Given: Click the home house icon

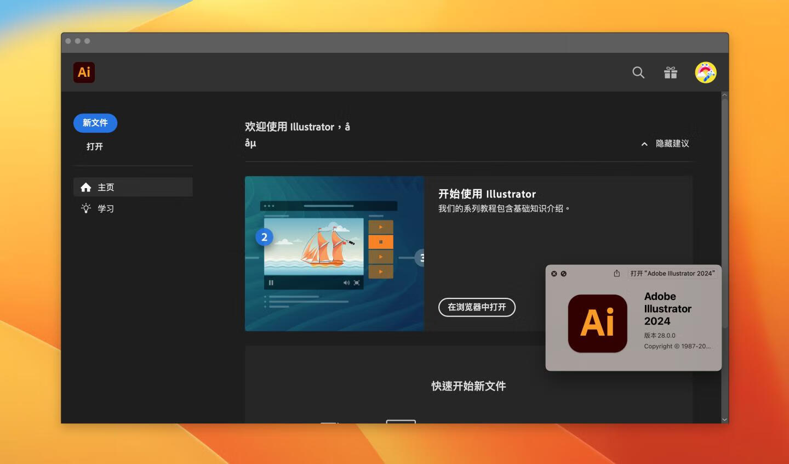Looking at the screenshot, I should pos(86,187).
